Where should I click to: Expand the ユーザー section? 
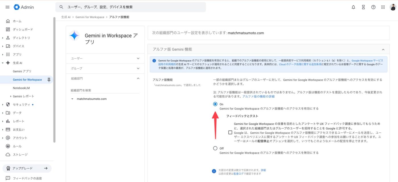pos(105,59)
